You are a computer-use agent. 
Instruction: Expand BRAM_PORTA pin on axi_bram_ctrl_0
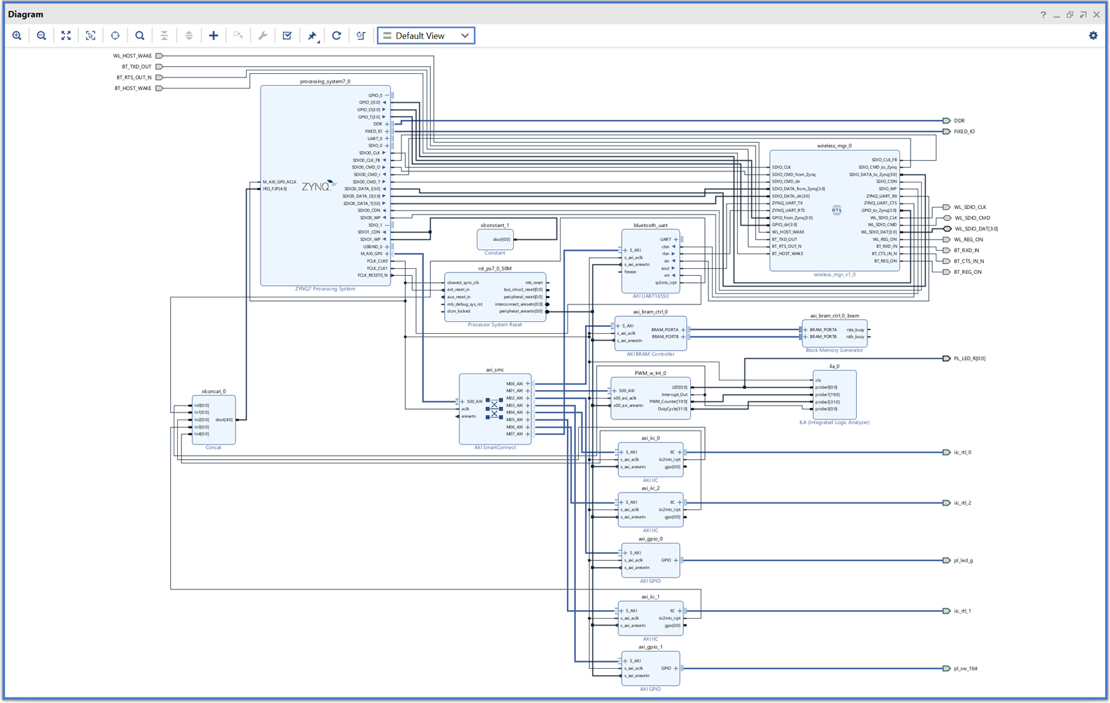click(x=683, y=330)
